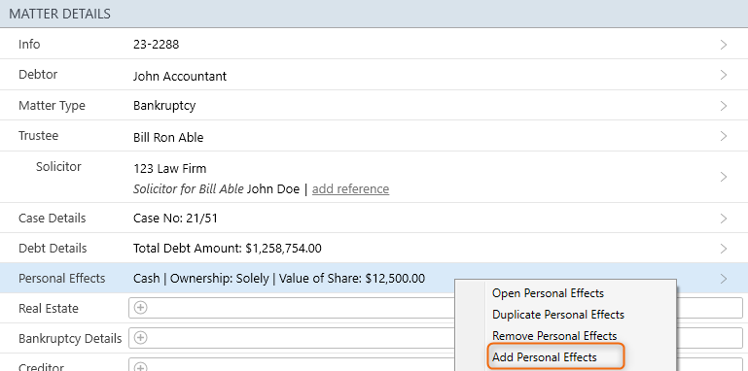Click the Solicitor row chevron arrow
The width and height of the screenshot is (748, 371).
pyautogui.click(x=724, y=177)
